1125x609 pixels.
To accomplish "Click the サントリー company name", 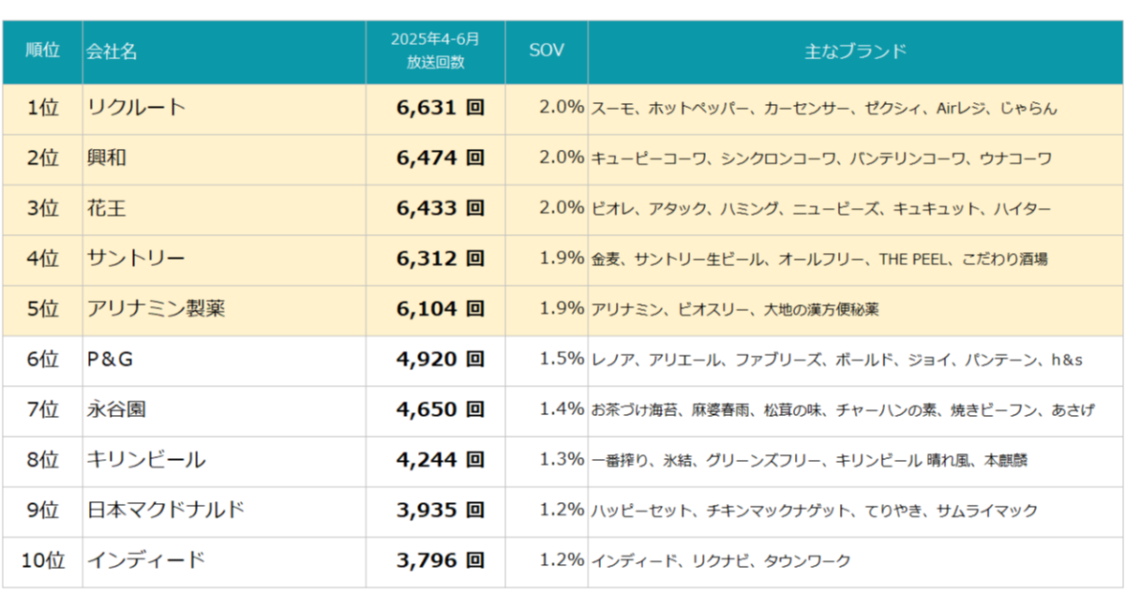I will pyautogui.click(x=136, y=259).
